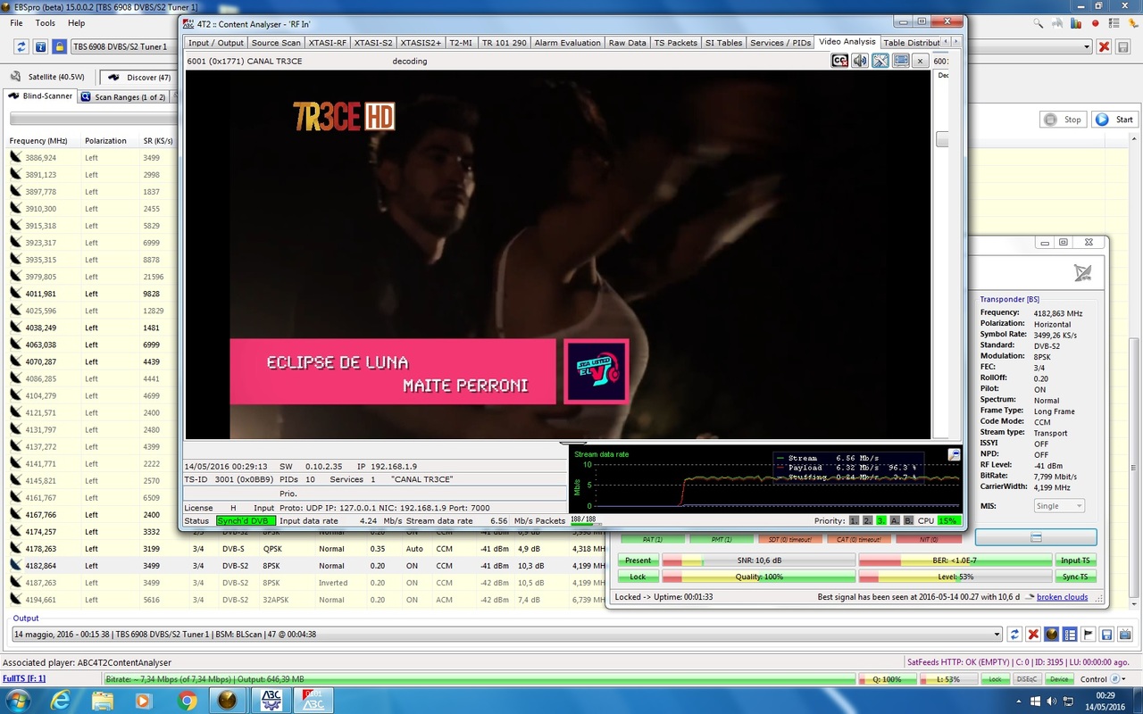Viewport: 1143px width, 714px height.
Task: Mute audio with speaker icon in Content Analyser
Action: pos(859,61)
